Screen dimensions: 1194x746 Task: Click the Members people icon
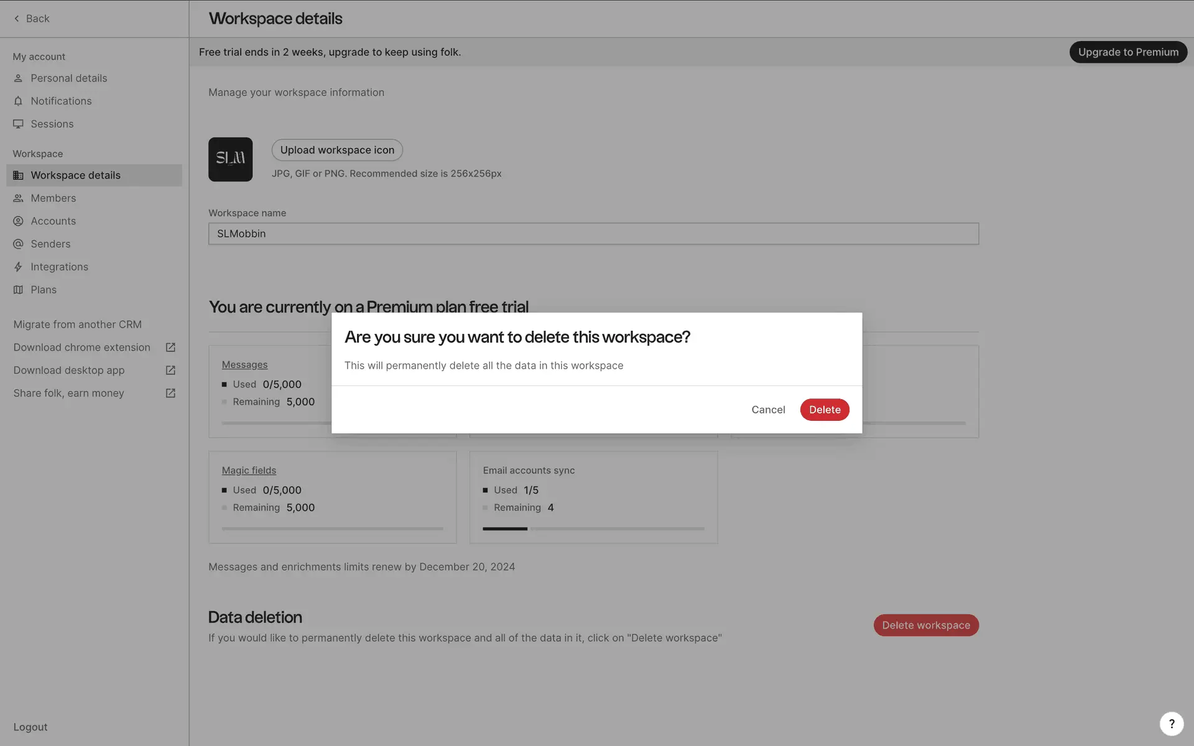18,198
